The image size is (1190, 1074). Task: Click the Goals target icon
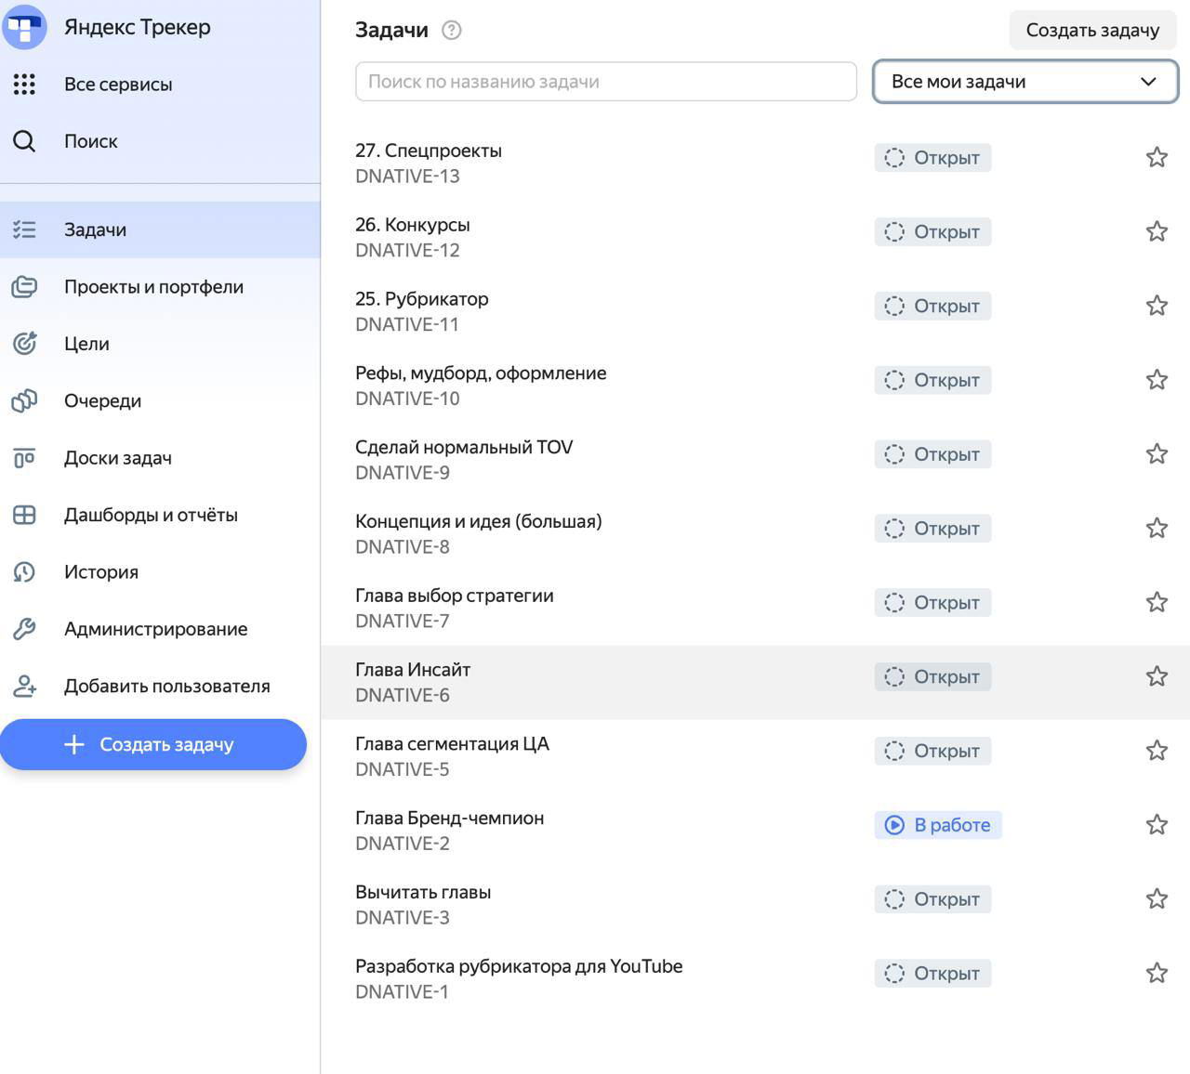click(x=24, y=344)
